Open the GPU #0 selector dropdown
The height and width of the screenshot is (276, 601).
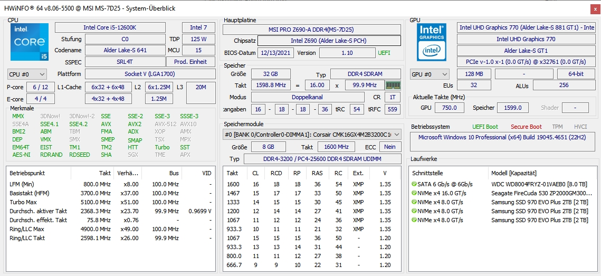click(430, 74)
